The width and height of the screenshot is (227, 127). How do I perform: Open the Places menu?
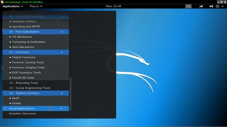36,6
